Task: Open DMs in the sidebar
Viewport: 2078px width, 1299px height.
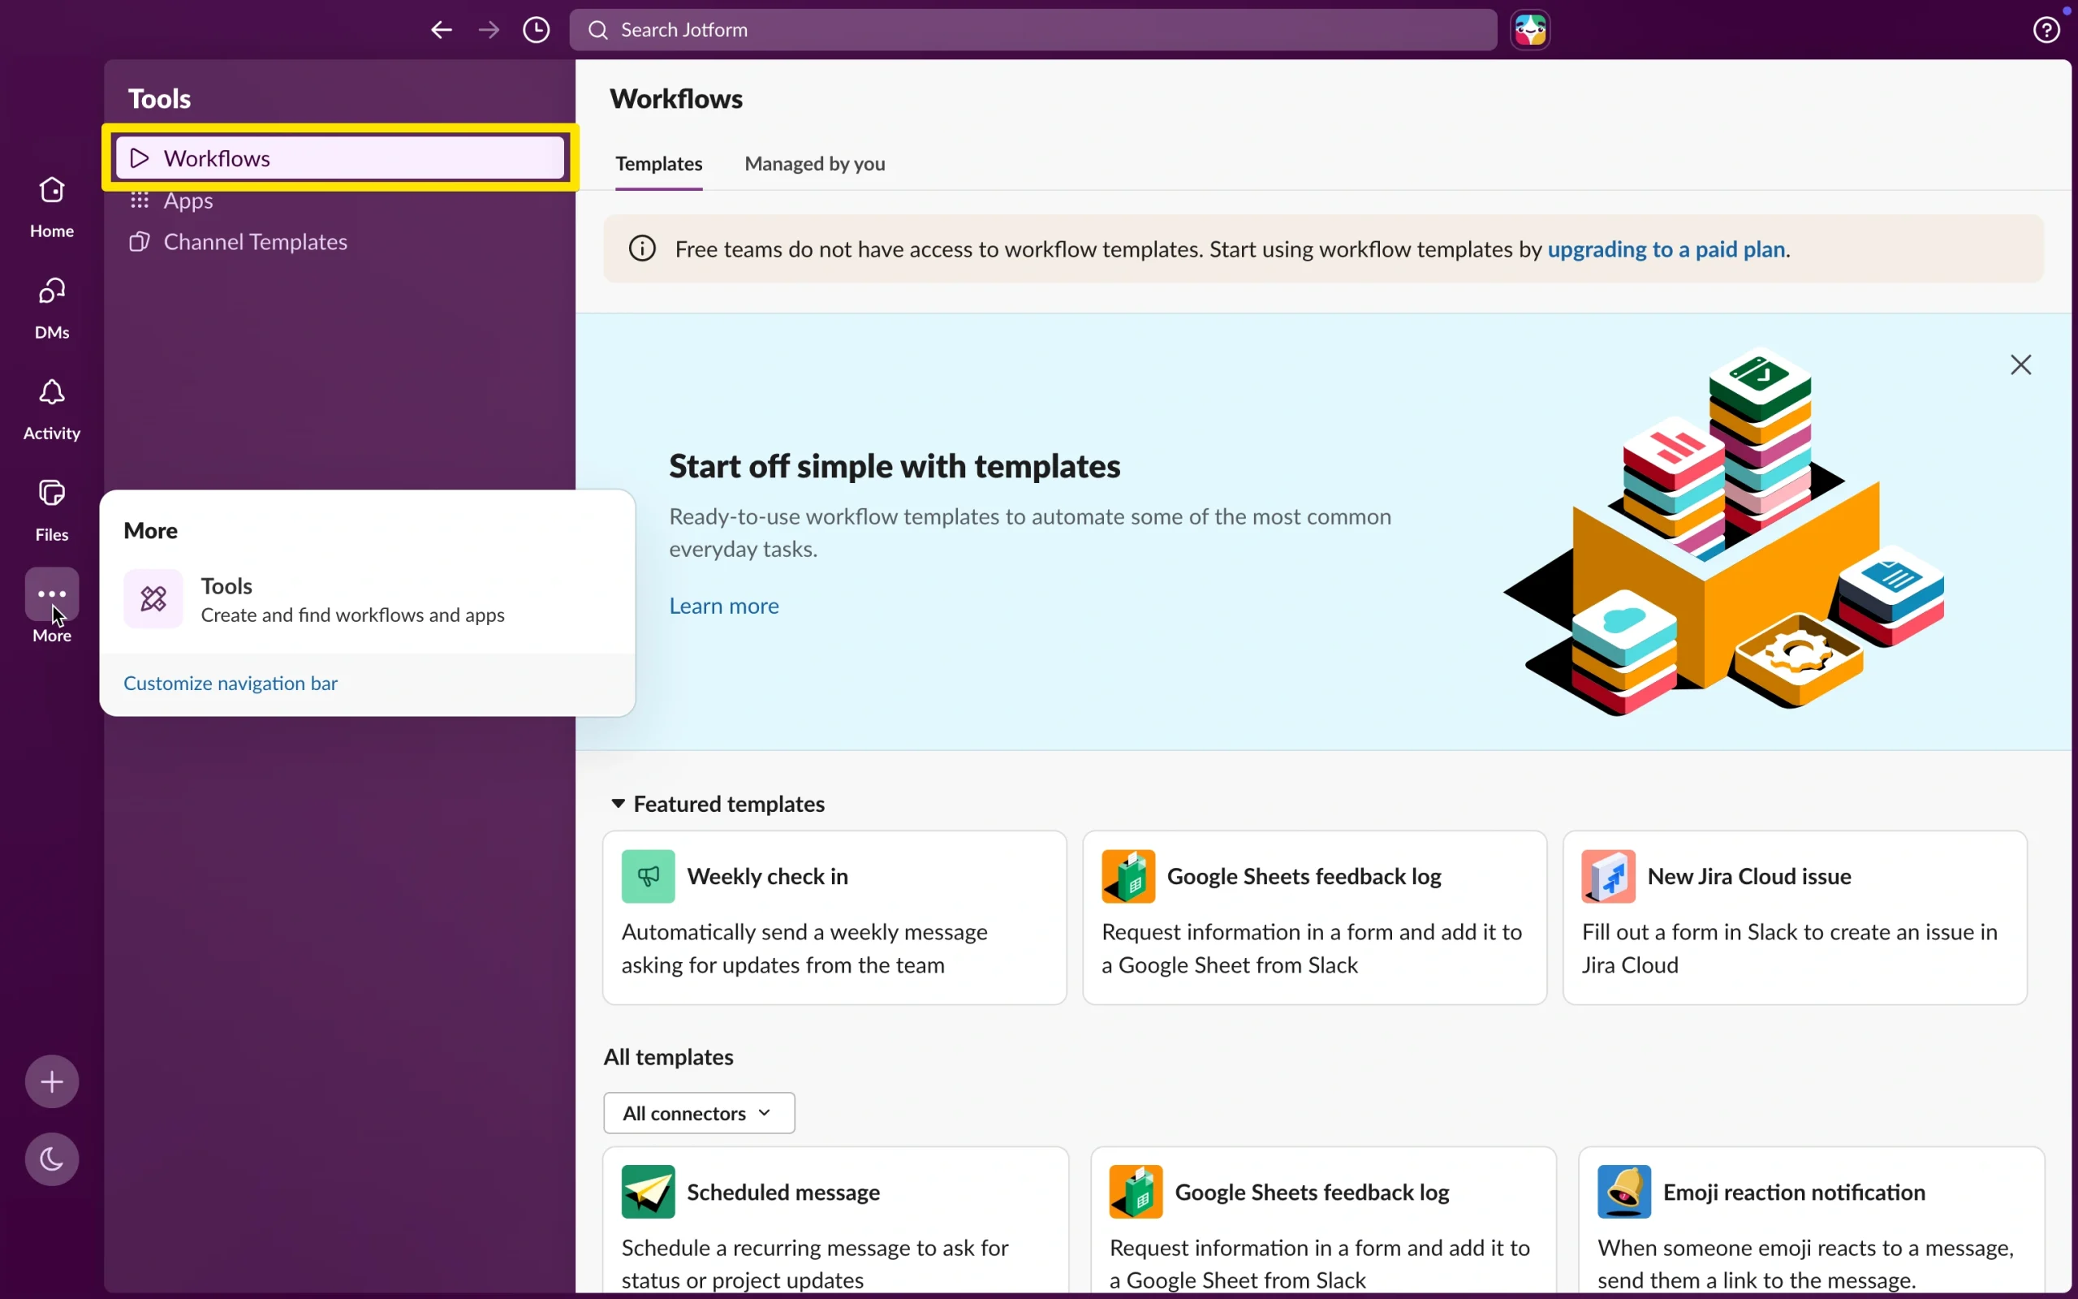Action: click(x=51, y=308)
